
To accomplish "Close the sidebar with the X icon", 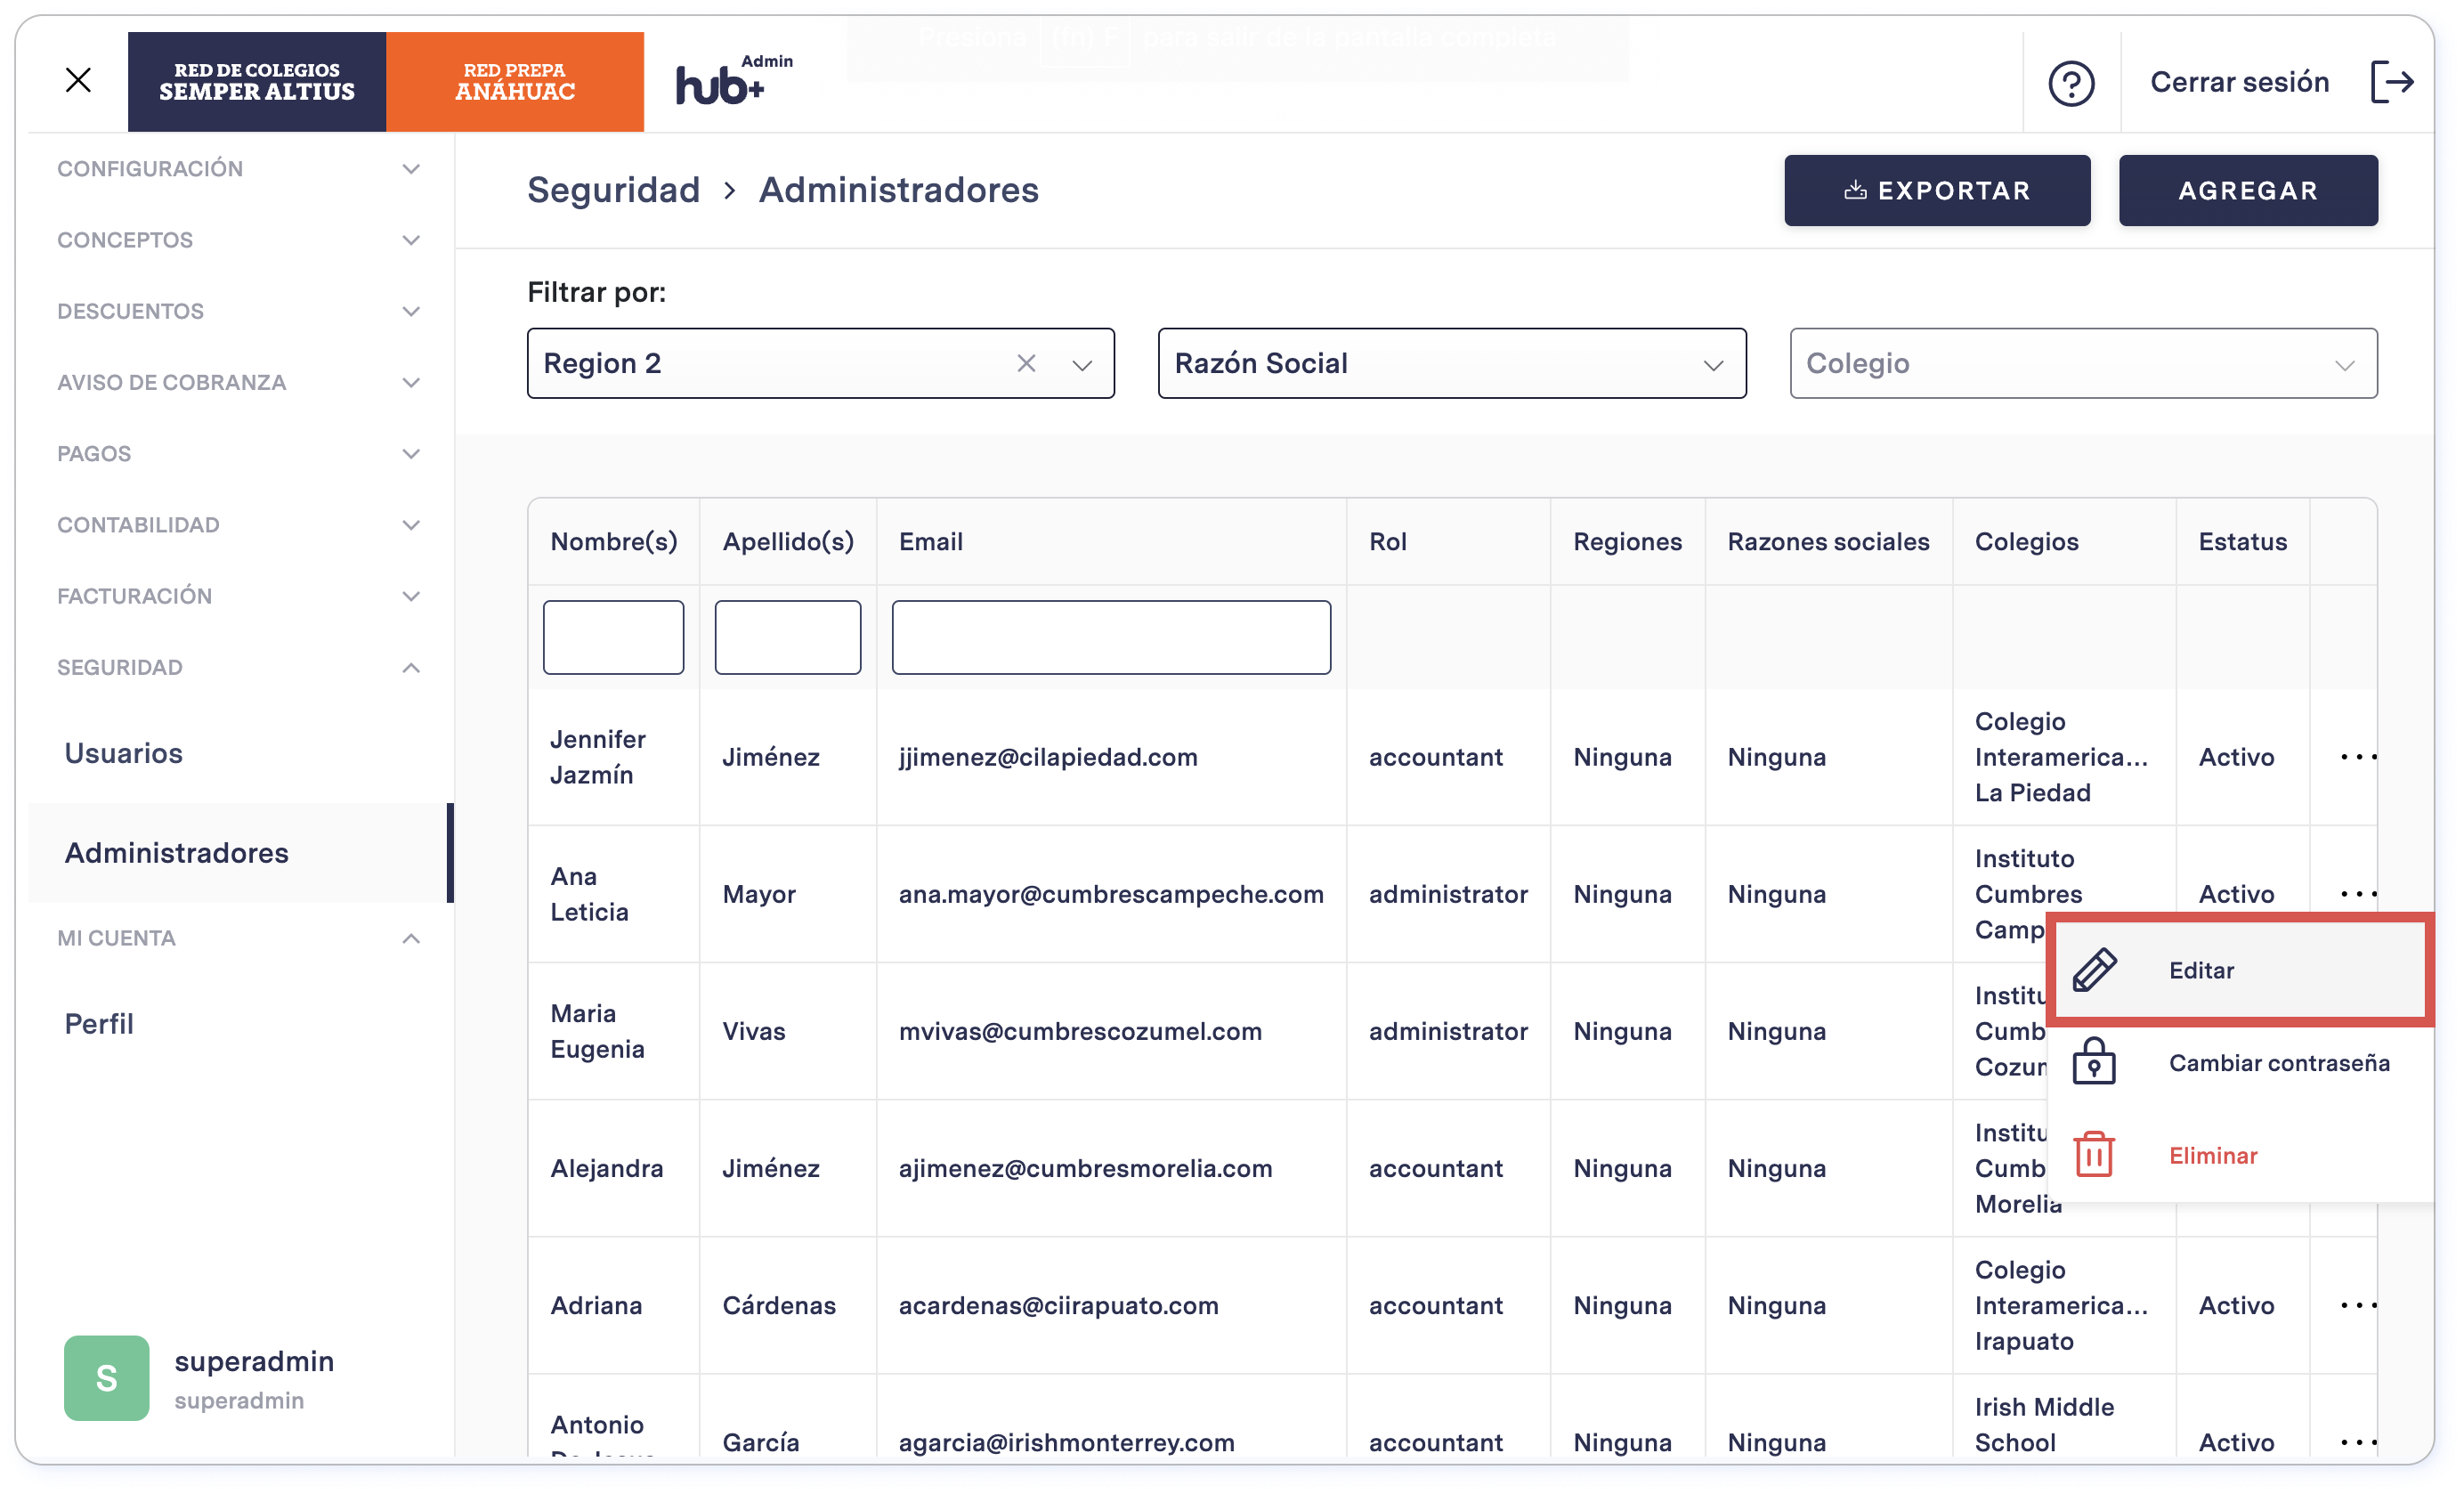I will 78,80.
